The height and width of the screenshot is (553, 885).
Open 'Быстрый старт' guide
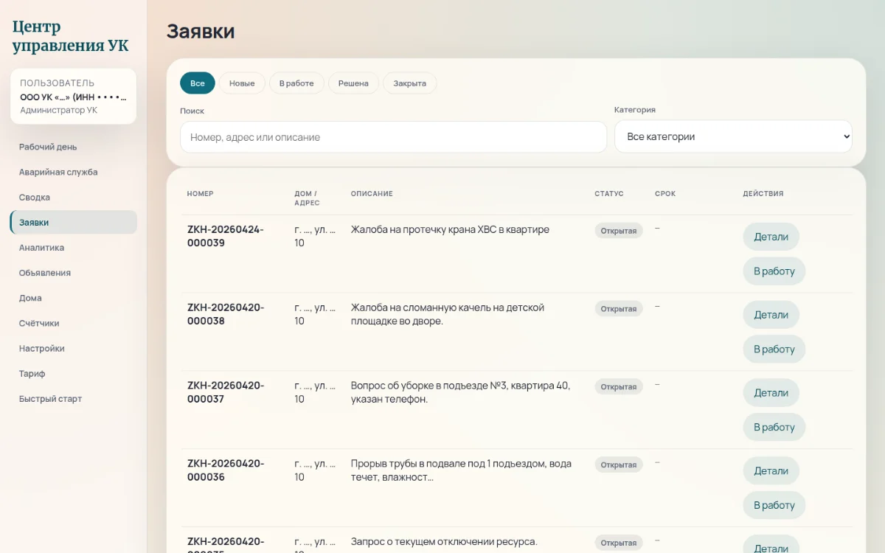click(74, 399)
